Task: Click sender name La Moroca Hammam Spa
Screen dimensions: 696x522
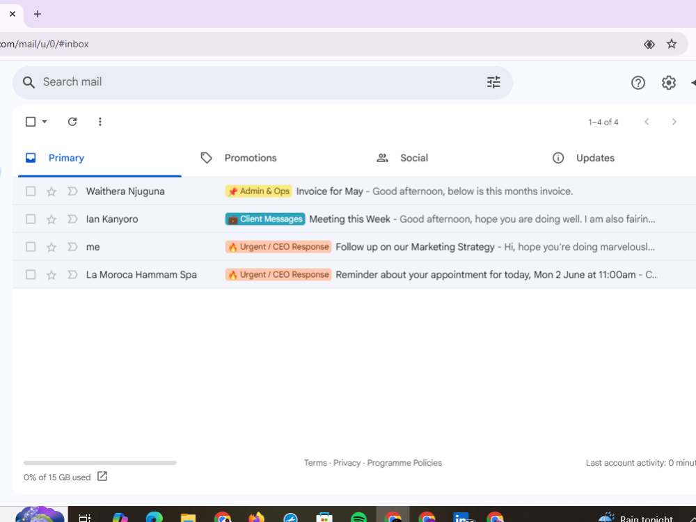Action: (141, 275)
